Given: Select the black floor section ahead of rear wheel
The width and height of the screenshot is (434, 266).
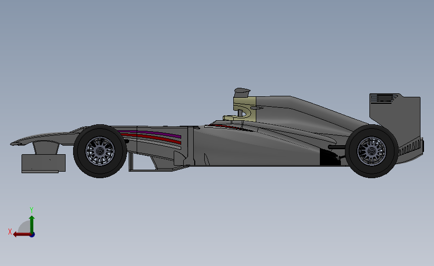Looking at the screenshot, I should (x=330, y=158).
